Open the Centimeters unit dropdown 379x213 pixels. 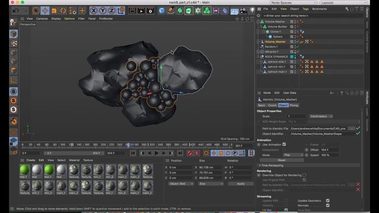pyautogui.click(x=321, y=117)
